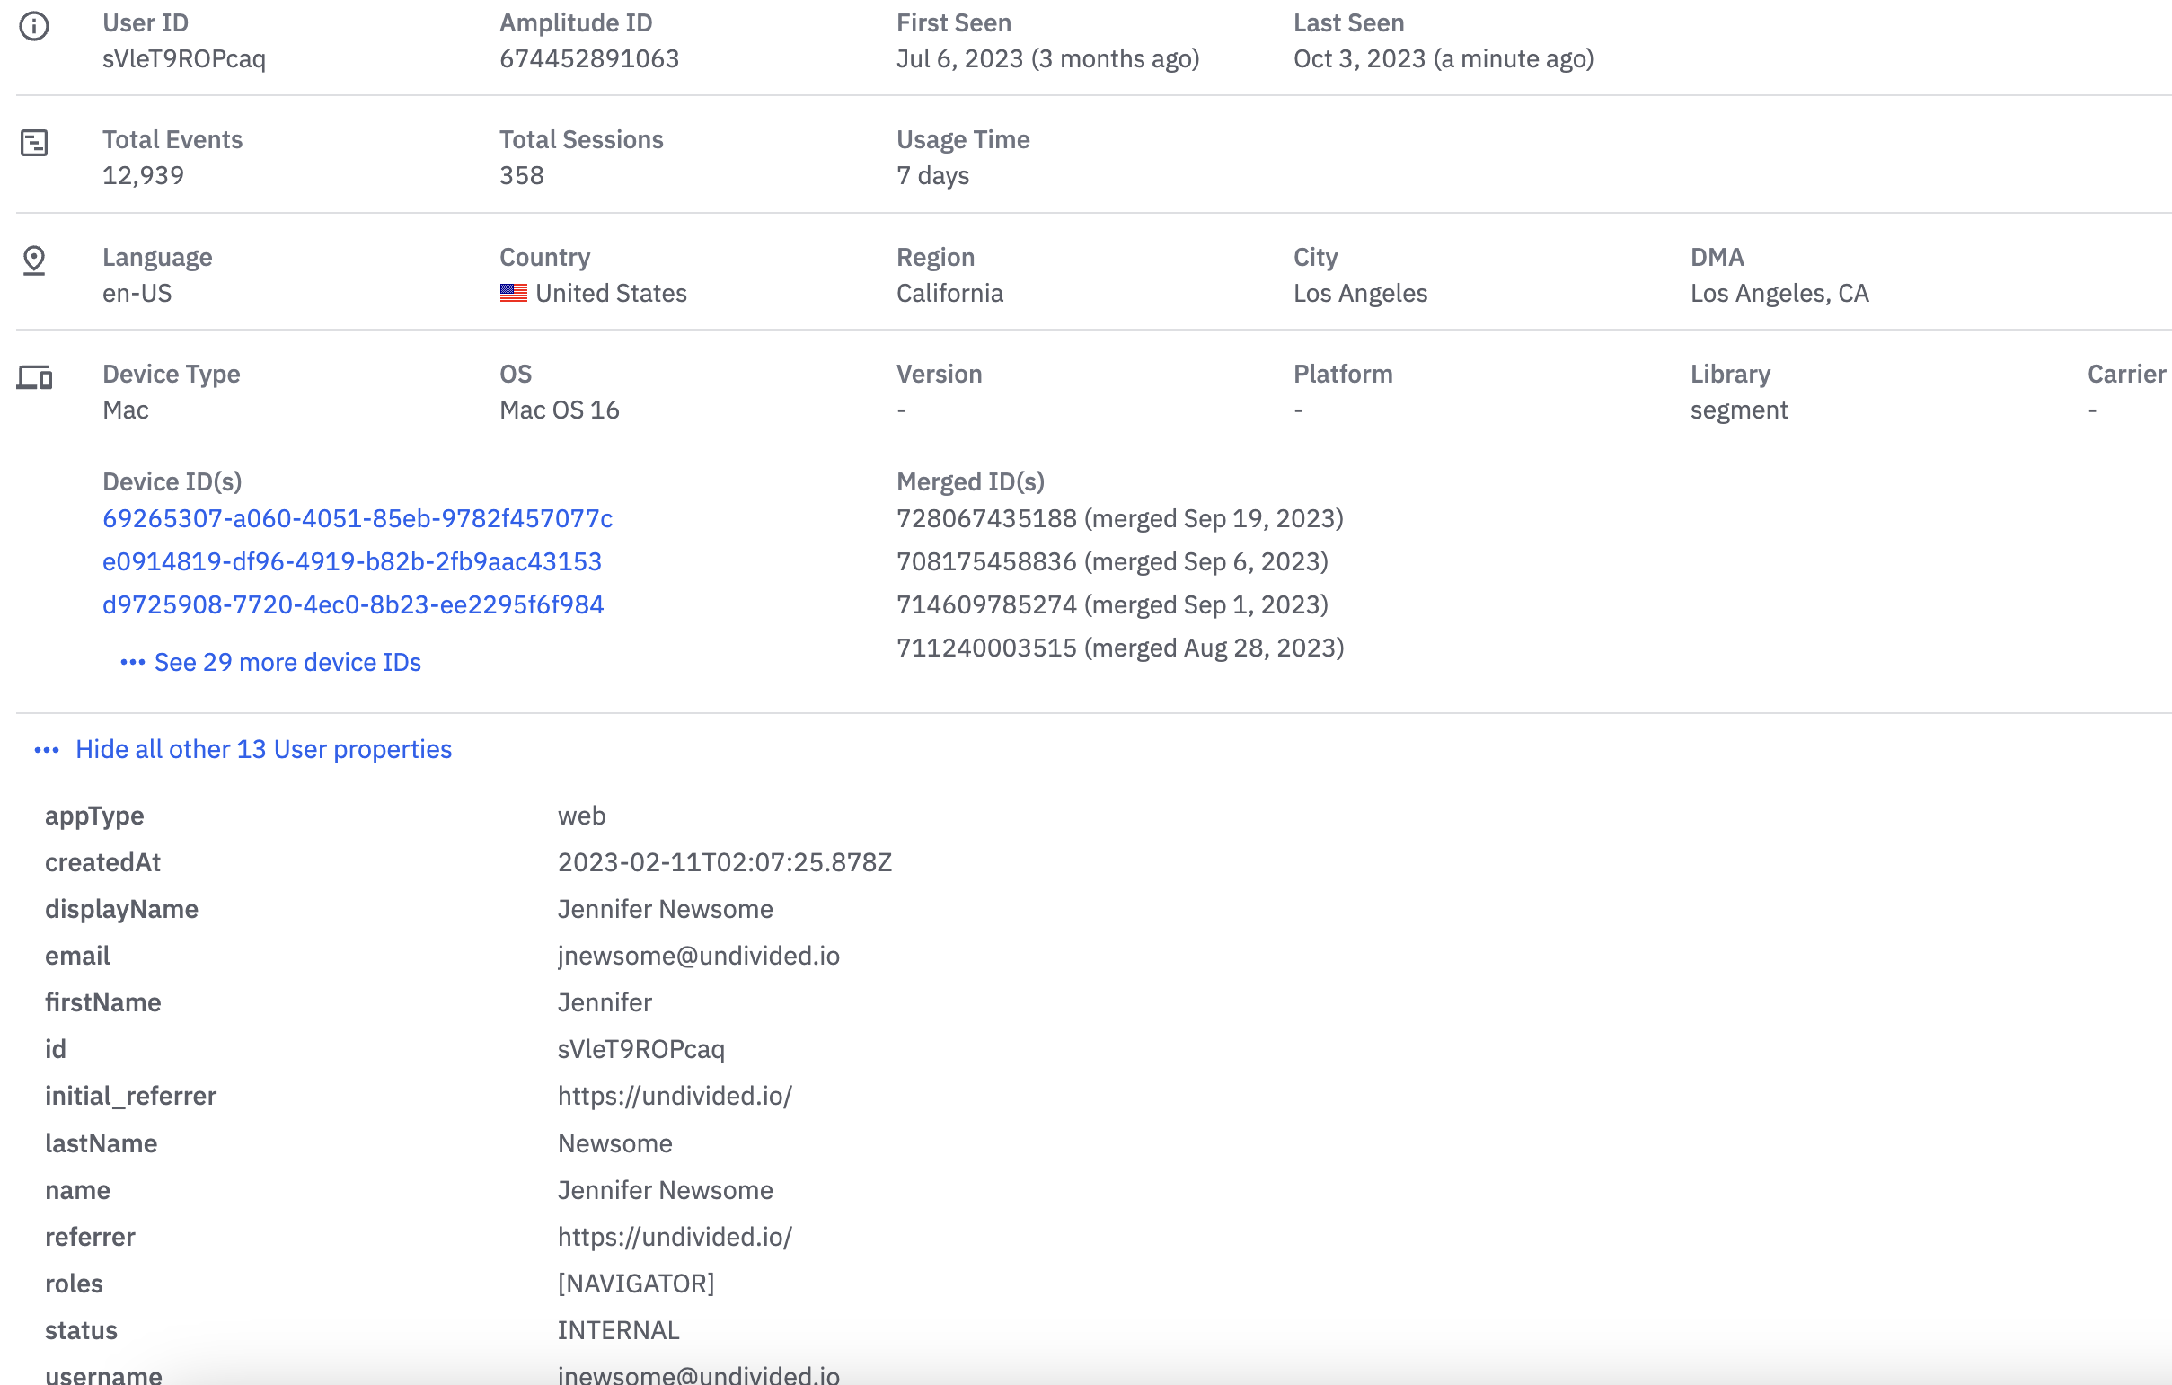Viewport: 2172px width, 1385px height.
Task: Click ellipsis icon before Hide all other
Action: point(47,750)
